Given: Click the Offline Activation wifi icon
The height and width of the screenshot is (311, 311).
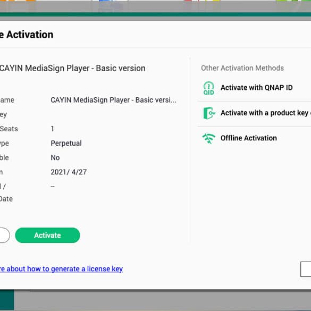Looking at the screenshot, I should tap(208, 138).
